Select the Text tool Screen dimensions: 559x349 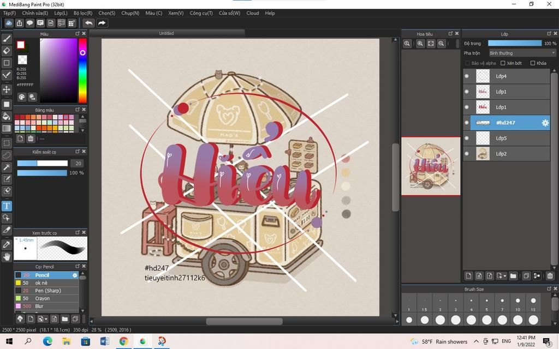7,206
